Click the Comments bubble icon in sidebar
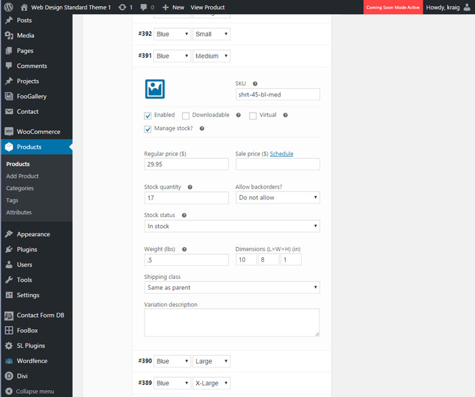475x397 pixels. 9,66
